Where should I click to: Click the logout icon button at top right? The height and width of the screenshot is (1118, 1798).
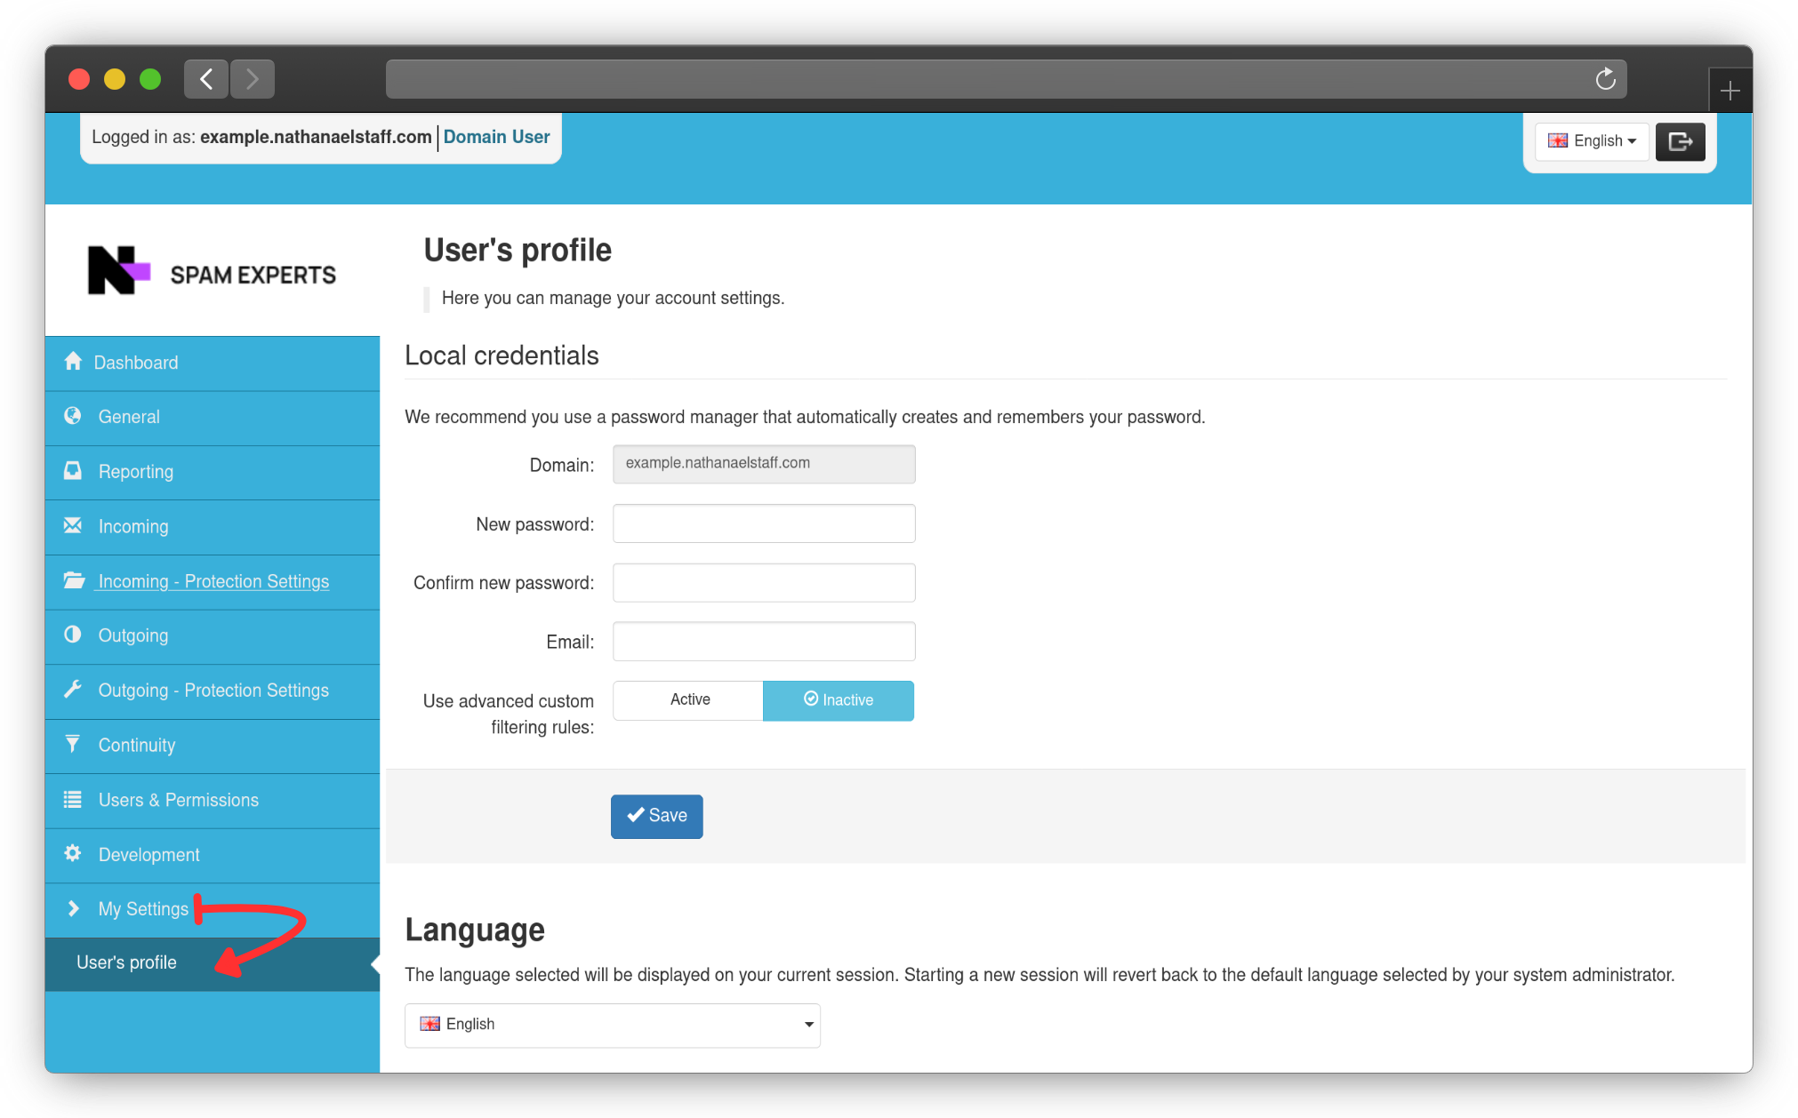coord(1680,141)
